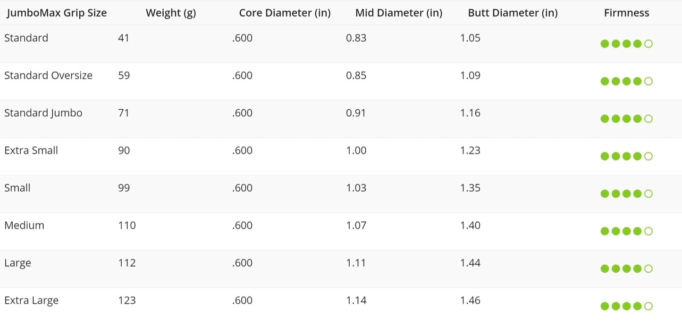Click the Standard row firmness dots
The width and height of the screenshot is (682, 324).
(626, 44)
